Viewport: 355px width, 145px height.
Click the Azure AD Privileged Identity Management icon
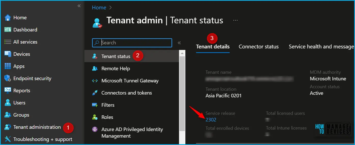95,129
